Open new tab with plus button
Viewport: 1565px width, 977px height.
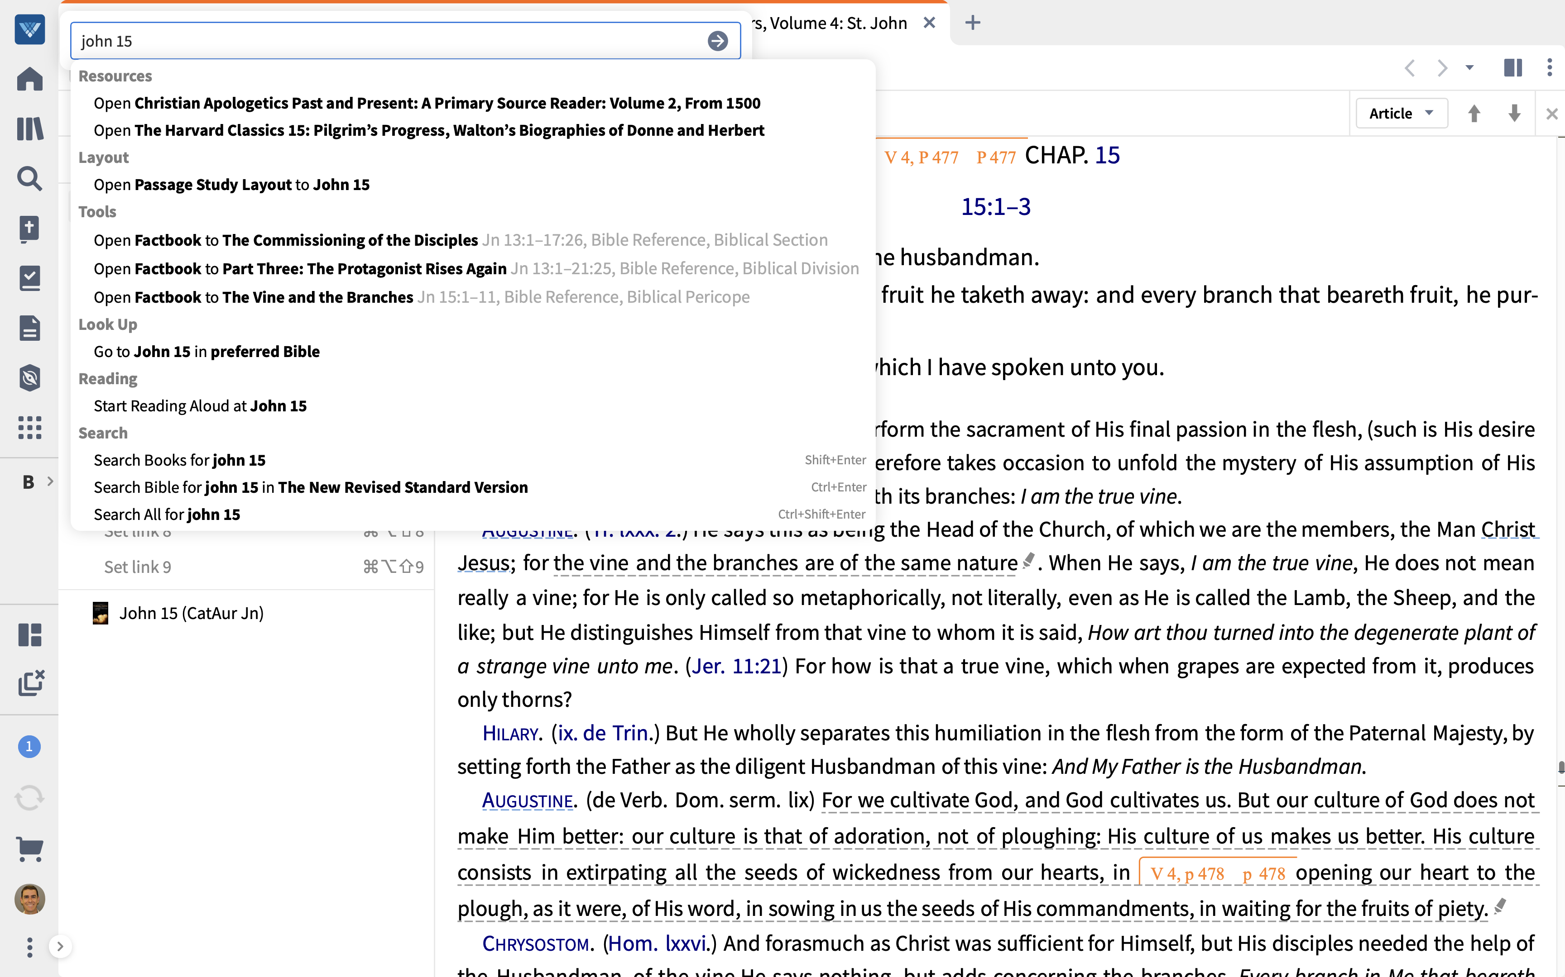pos(972,23)
